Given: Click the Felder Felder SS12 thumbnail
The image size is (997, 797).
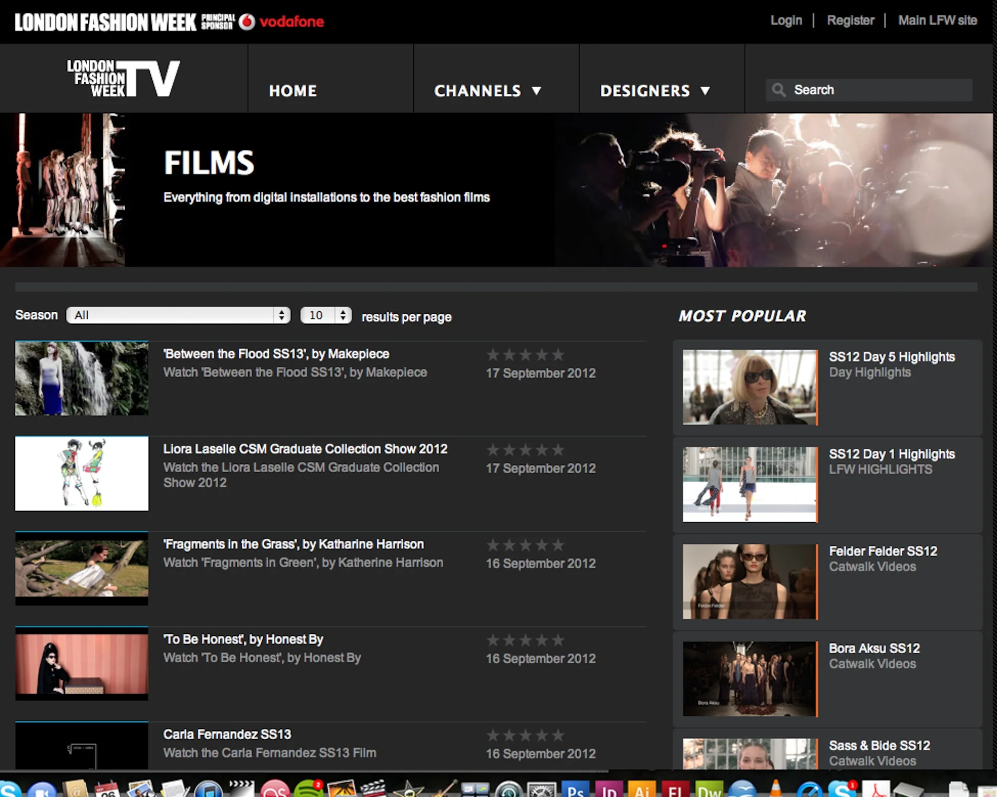Looking at the screenshot, I should click(750, 582).
